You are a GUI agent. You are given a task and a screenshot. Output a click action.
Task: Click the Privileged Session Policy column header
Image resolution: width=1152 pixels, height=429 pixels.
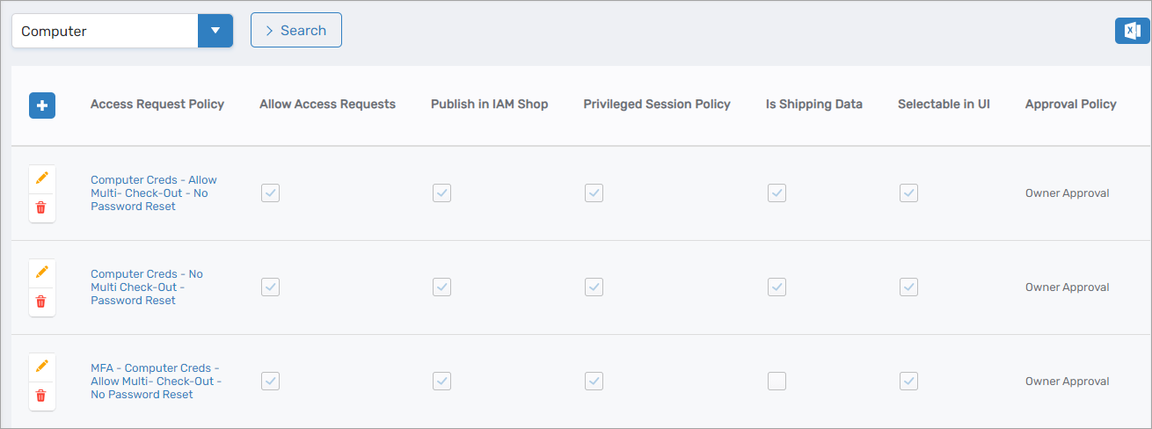657,105
